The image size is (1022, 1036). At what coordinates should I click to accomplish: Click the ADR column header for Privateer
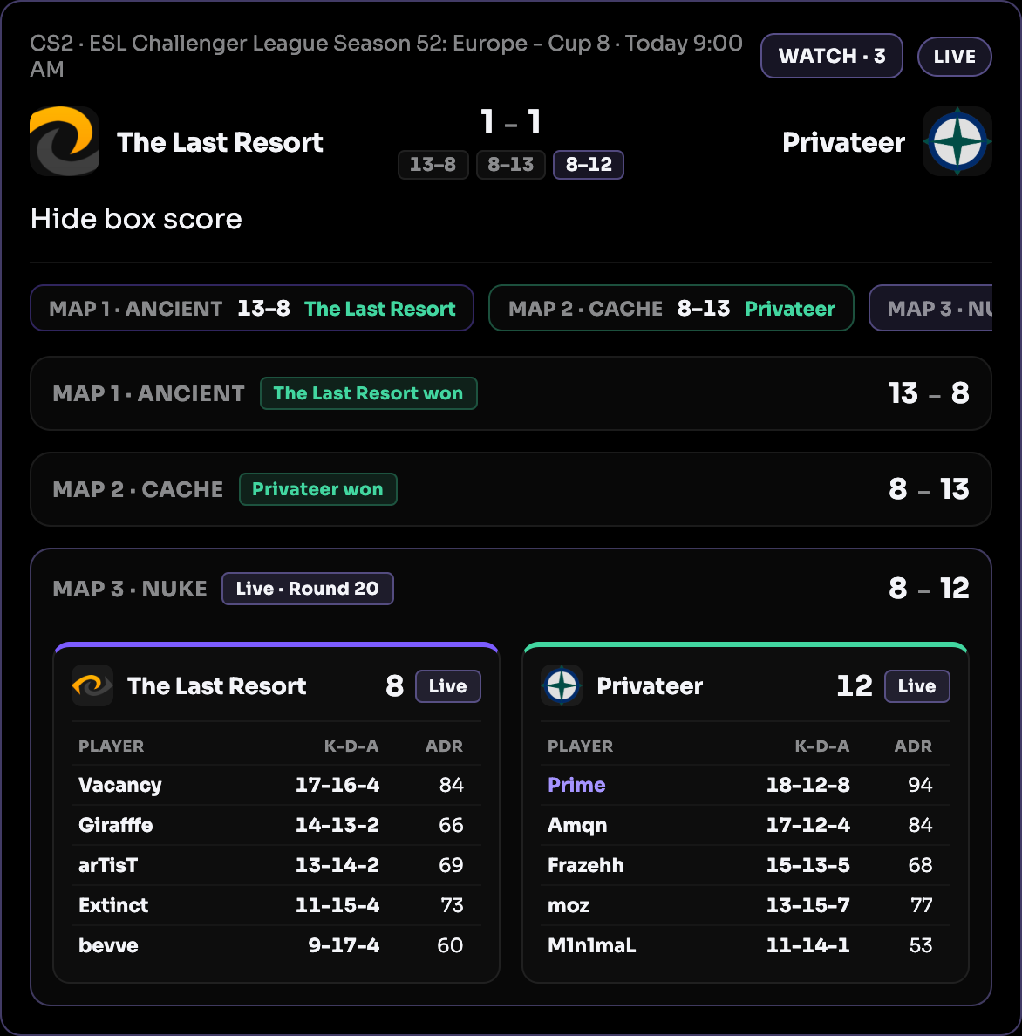click(913, 746)
